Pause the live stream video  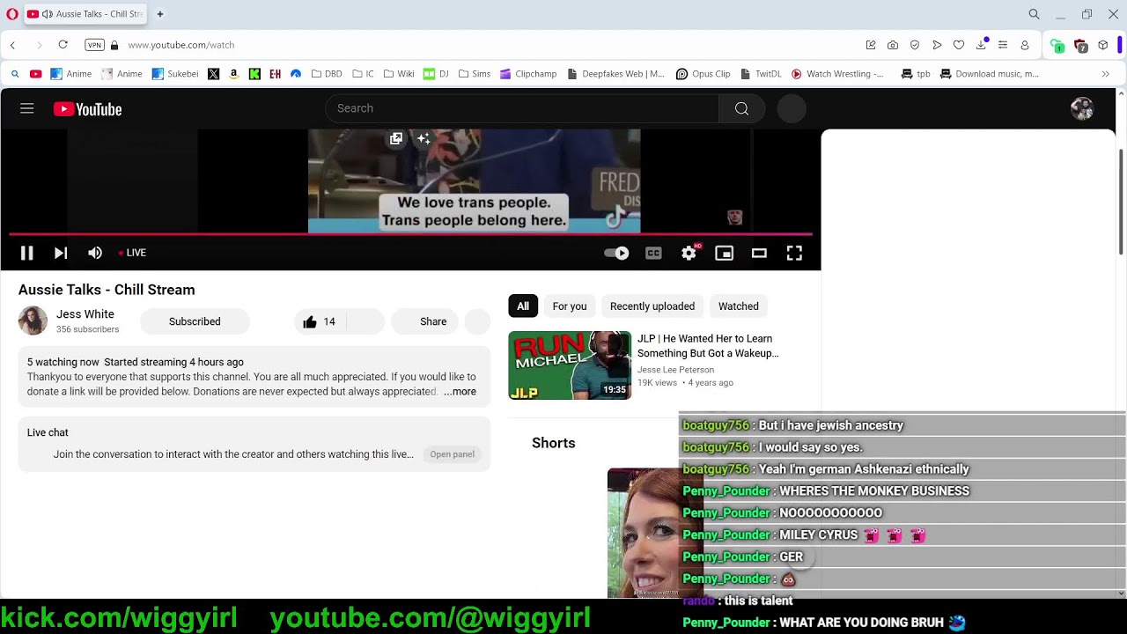pyautogui.click(x=26, y=254)
